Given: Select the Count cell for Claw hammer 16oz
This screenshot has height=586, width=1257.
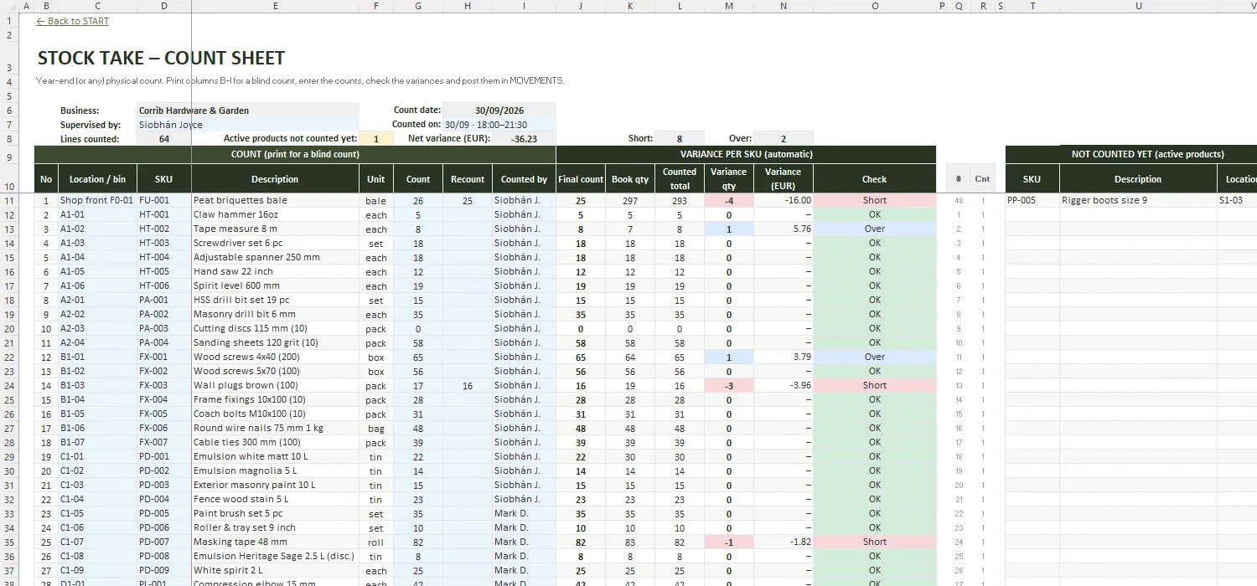Looking at the screenshot, I should [x=418, y=215].
